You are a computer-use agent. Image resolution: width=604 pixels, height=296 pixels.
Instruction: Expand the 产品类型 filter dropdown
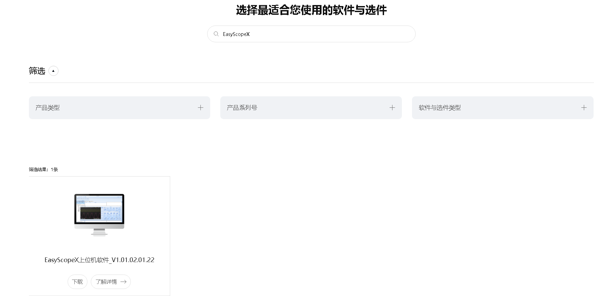119,108
